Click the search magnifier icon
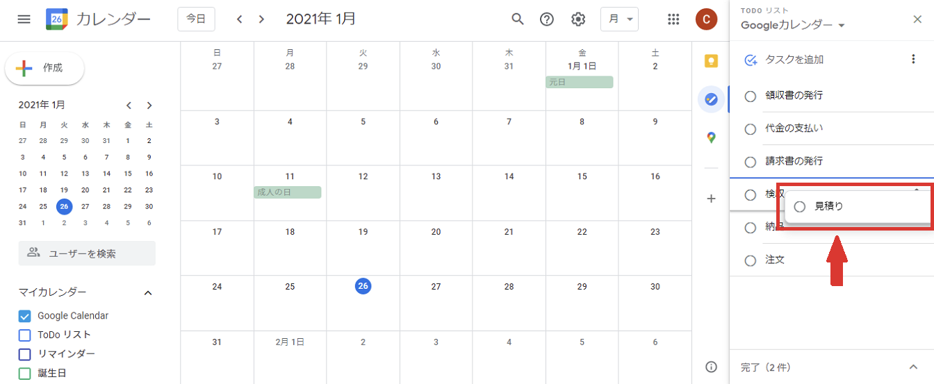 tap(517, 19)
